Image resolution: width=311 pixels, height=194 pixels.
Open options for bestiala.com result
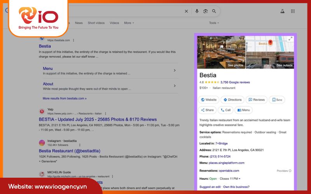[x=73, y=40]
